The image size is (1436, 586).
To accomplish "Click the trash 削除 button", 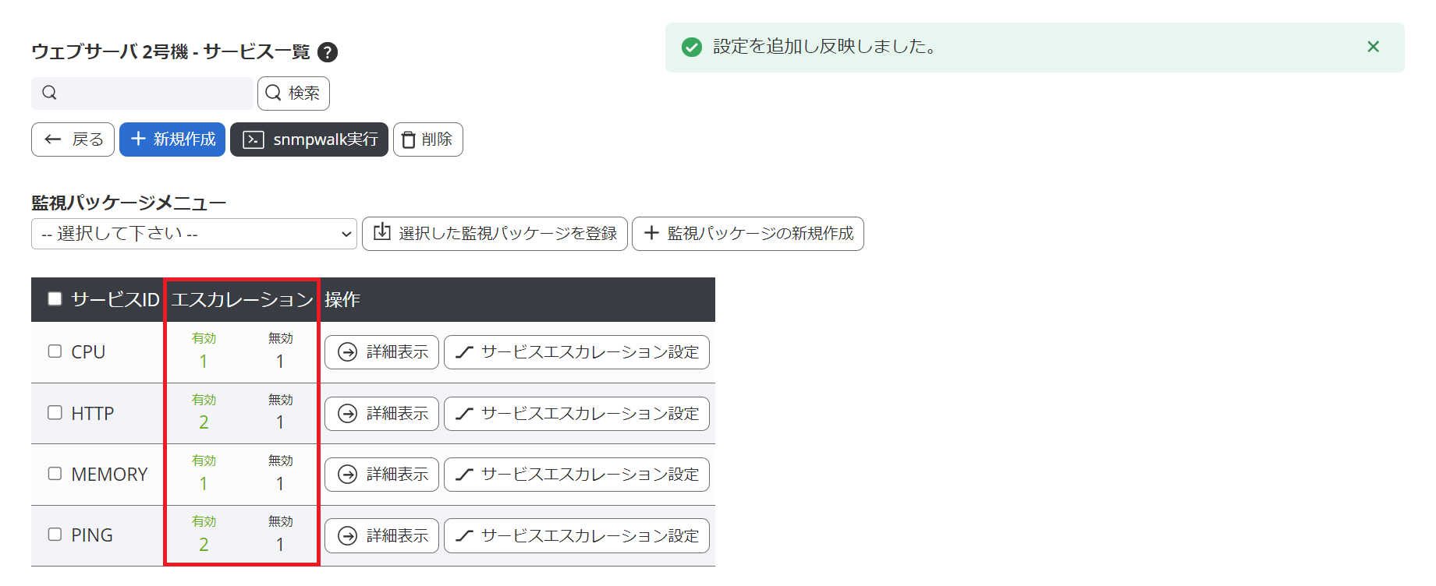I will tap(427, 139).
